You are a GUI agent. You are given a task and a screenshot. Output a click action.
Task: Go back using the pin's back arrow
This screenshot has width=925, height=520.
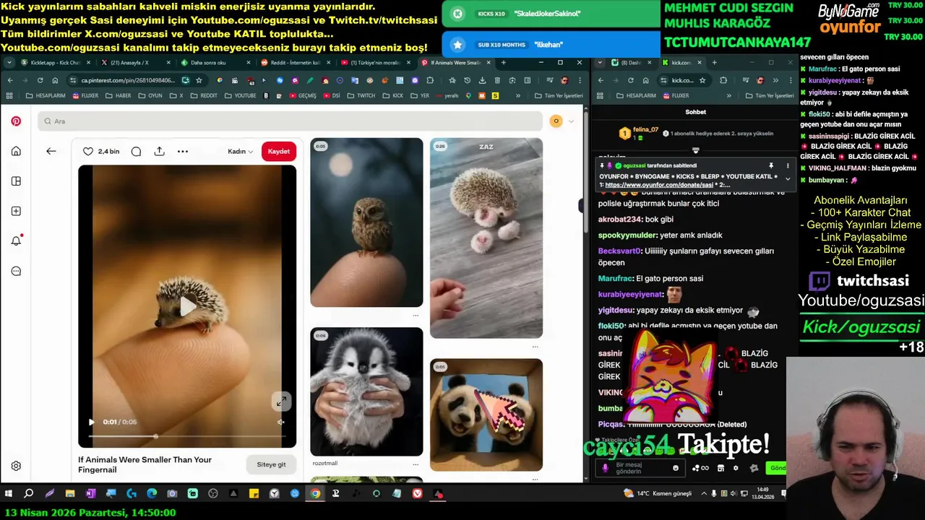(51, 151)
